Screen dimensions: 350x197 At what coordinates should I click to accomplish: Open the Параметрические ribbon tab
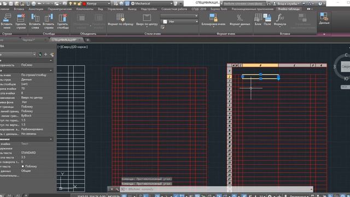[x=60, y=9]
